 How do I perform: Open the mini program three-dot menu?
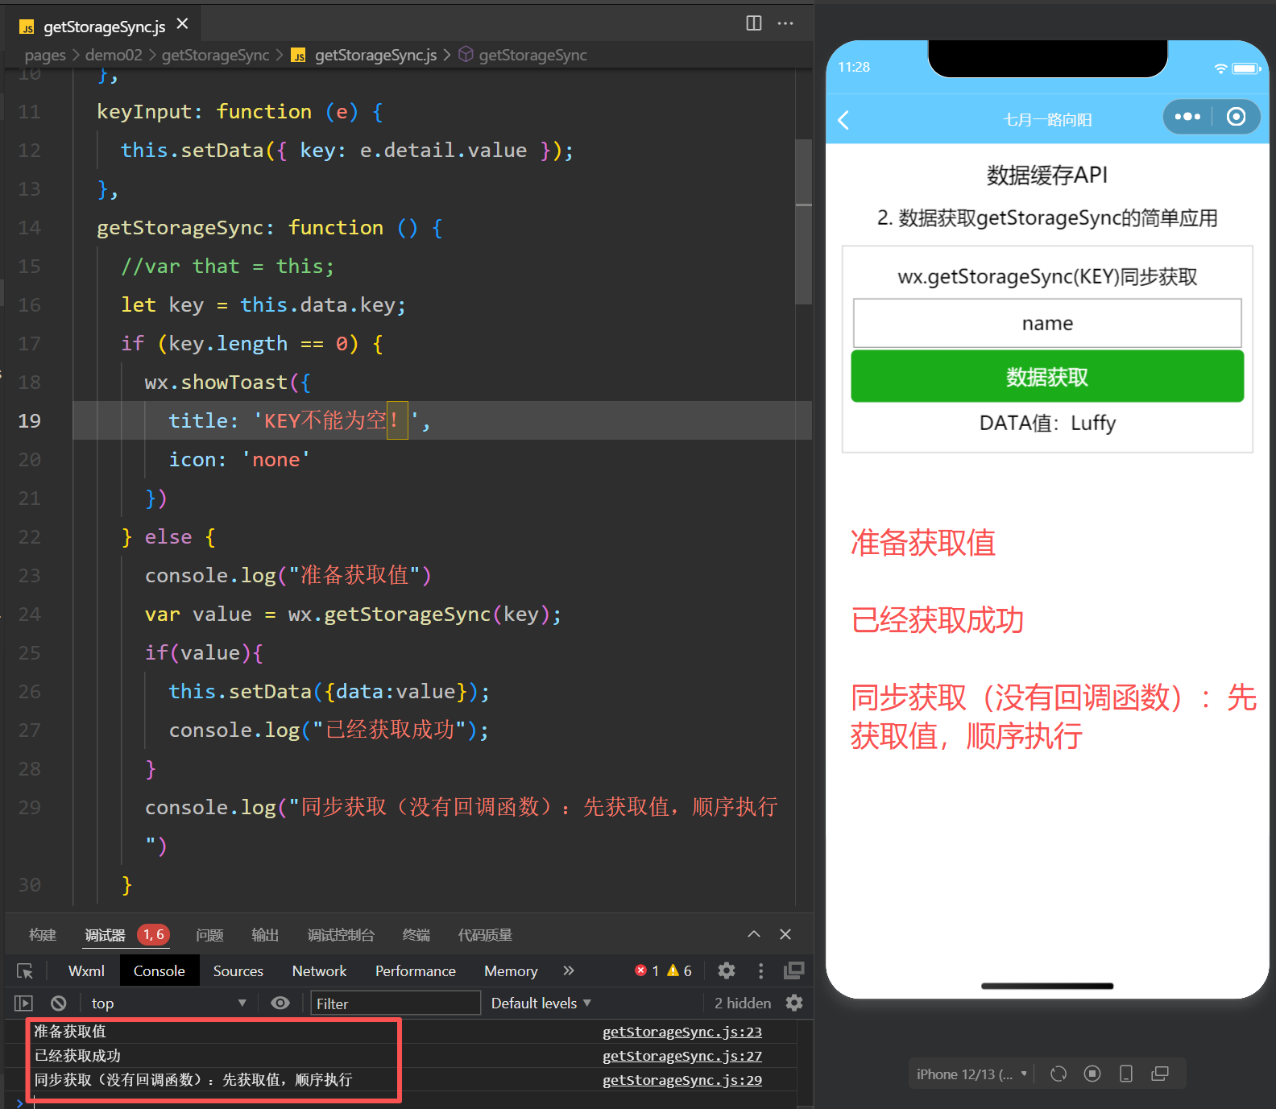(1187, 117)
